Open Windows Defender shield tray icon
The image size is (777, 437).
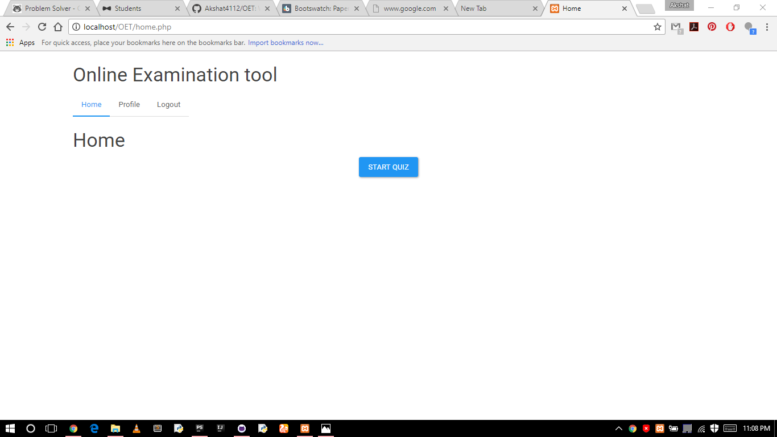click(715, 428)
